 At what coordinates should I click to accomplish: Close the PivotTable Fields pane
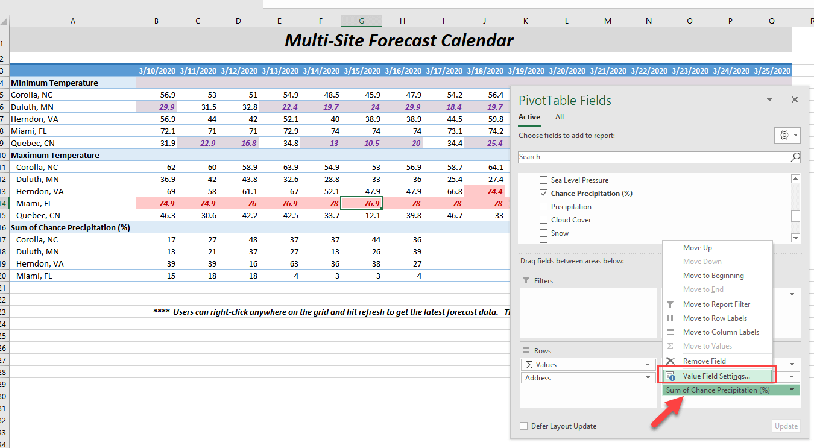[x=795, y=100]
